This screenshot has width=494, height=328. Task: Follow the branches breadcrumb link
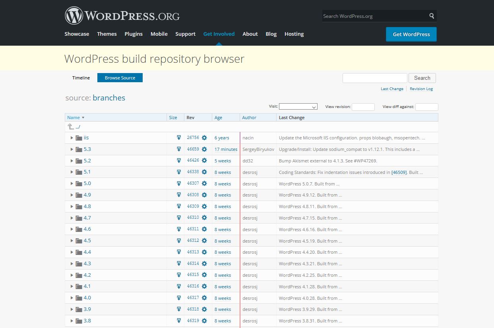coord(109,98)
